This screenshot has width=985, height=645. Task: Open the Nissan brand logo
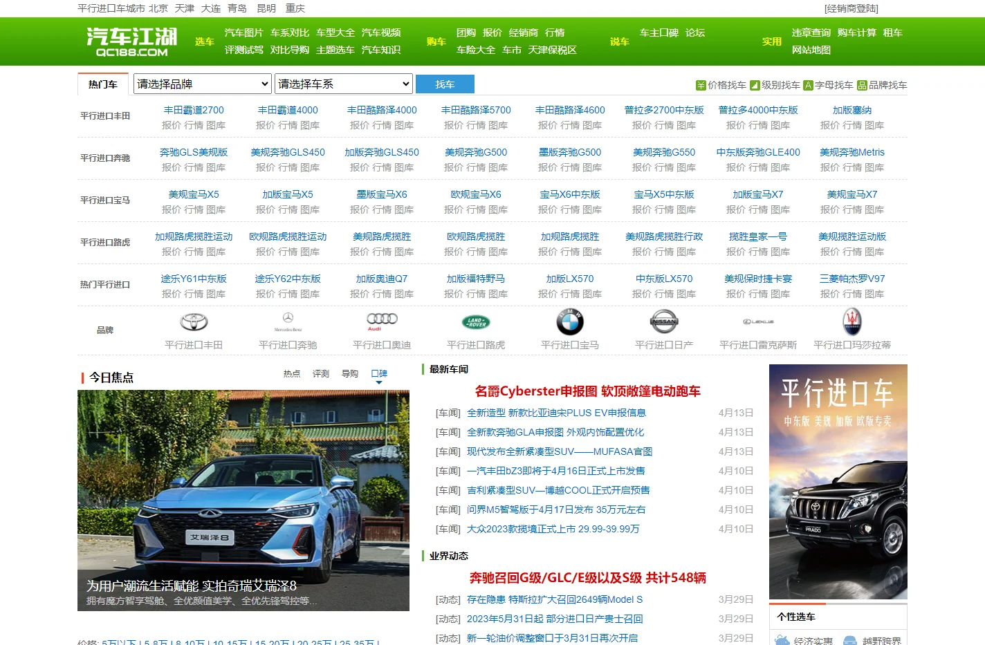pos(664,321)
